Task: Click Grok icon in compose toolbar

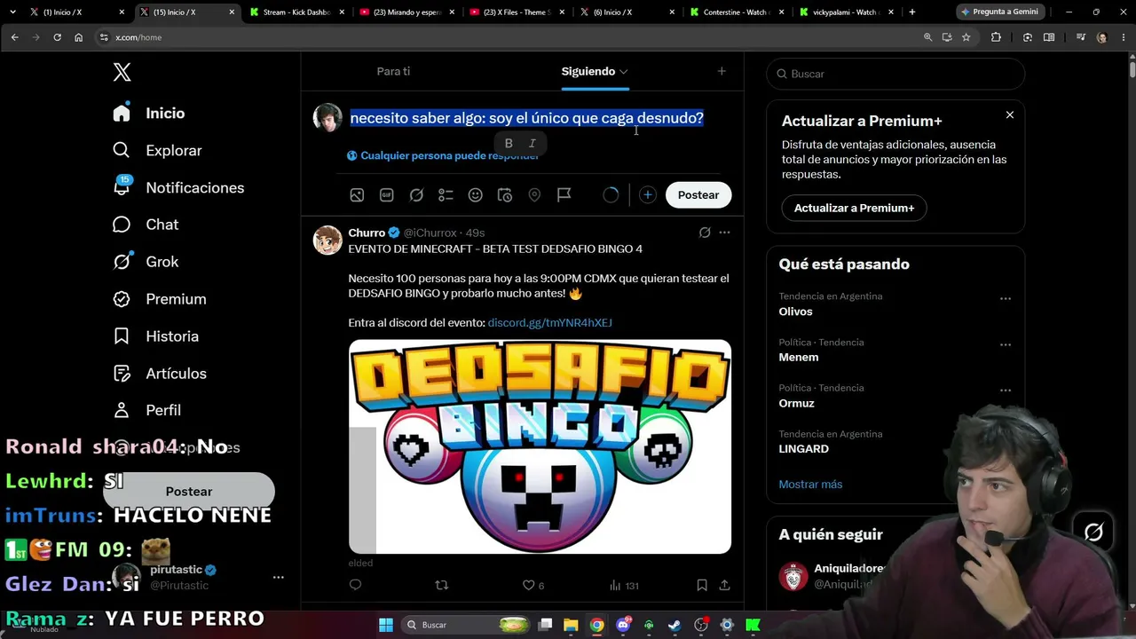Action: 416,195
